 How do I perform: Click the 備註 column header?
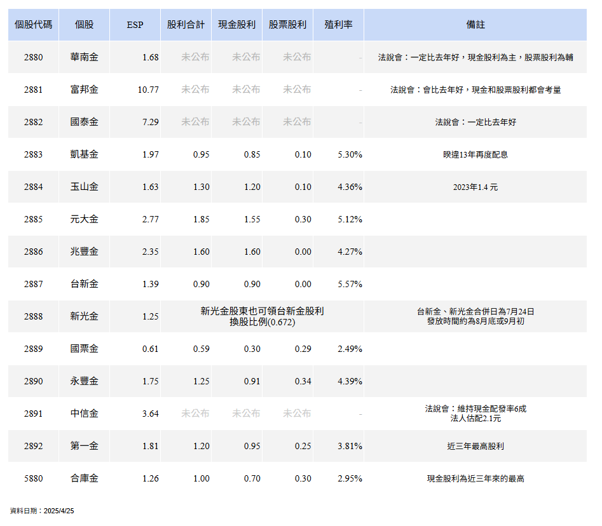coord(475,25)
